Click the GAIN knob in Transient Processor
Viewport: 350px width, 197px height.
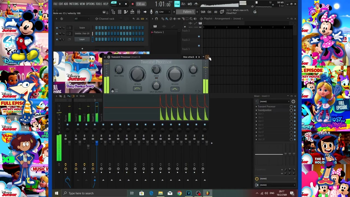pos(193,70)
